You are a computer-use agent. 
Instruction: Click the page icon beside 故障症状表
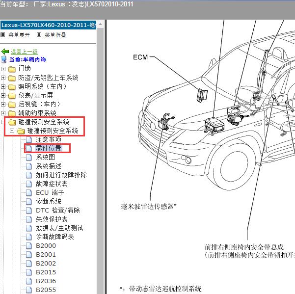click(x=29, y=184)
